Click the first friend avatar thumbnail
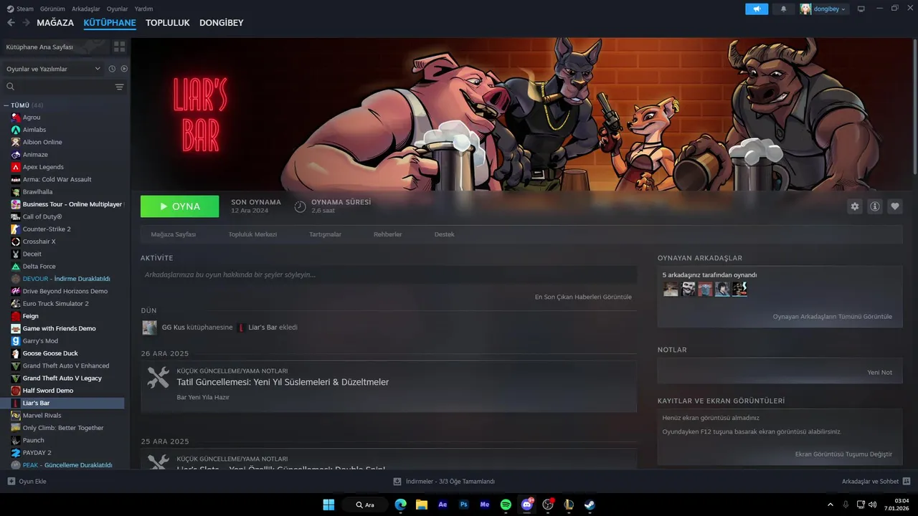The image size is (918, 516). pyautogui.click(x=671, y=289)
